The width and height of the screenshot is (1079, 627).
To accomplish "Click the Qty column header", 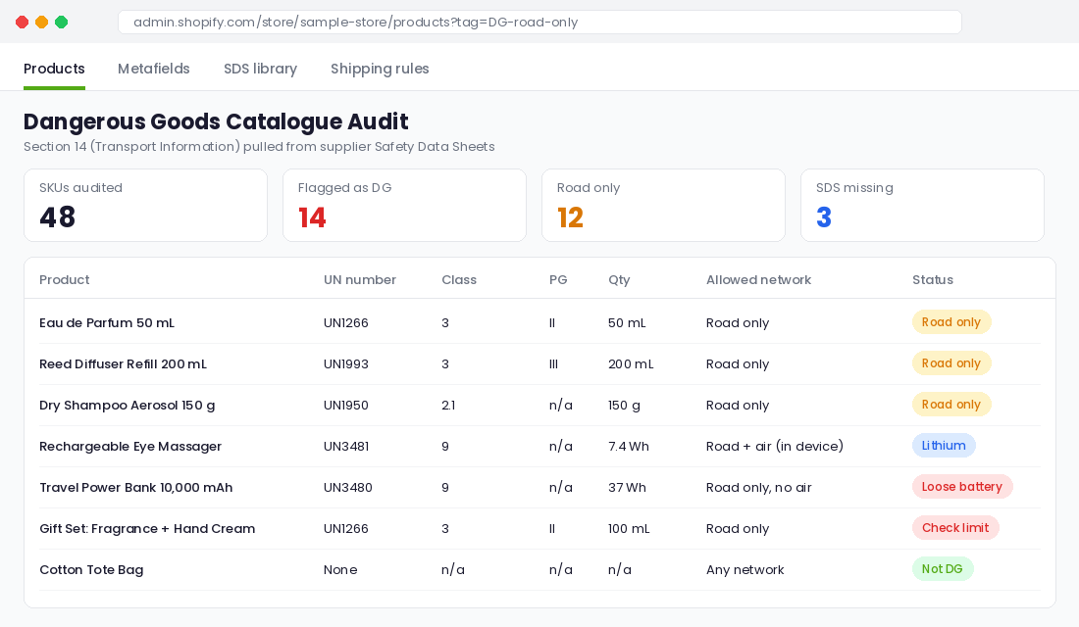I will [619, 280].
